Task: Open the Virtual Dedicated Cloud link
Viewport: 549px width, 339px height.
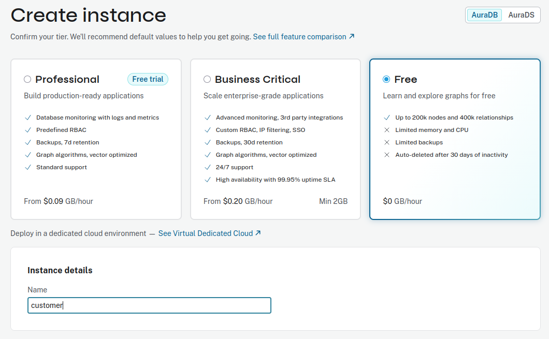Action: [205, 233]
